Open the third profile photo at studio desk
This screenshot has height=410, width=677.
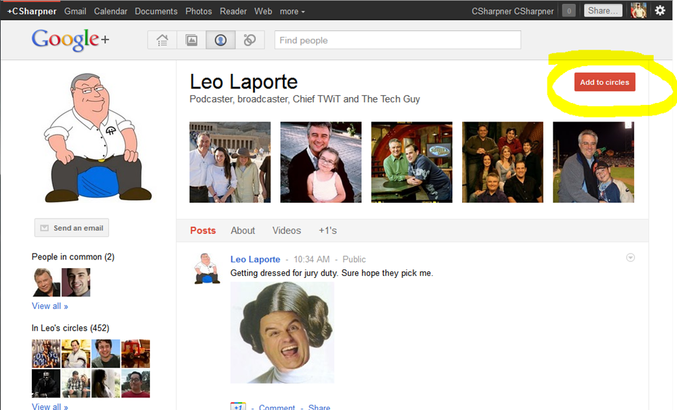click(412, 162)
